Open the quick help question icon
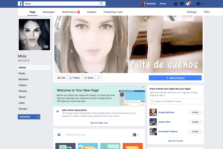The image size is (223, 149). (198, 4)
